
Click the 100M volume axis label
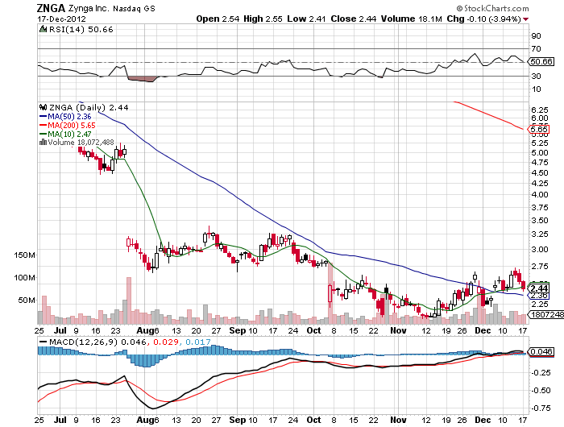[24, 277]
